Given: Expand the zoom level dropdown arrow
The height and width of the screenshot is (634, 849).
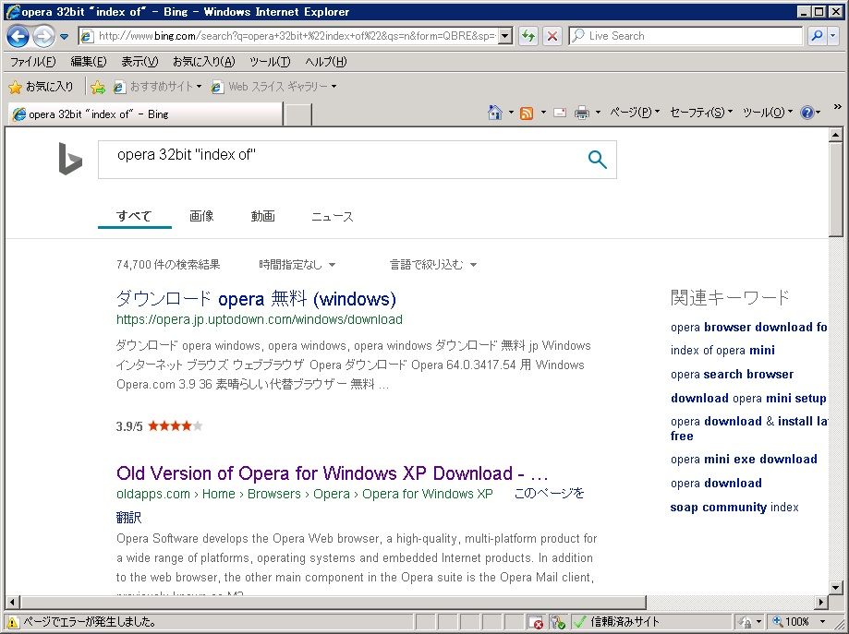Looking at the screenshot, I should click(x=823, y=622).
